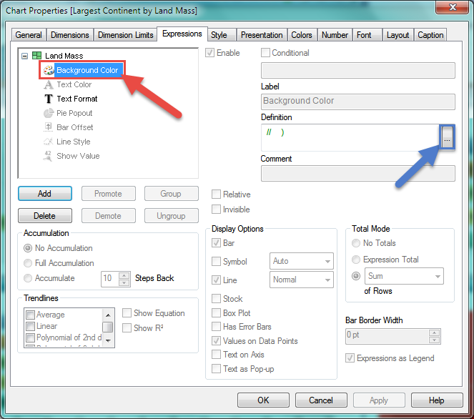Enable the Symbol display option
The height and width of the screenshot is (419, 474).
(x=216, y=262)
